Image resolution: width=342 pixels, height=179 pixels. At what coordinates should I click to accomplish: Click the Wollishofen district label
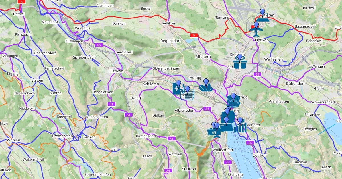(223, 150)
